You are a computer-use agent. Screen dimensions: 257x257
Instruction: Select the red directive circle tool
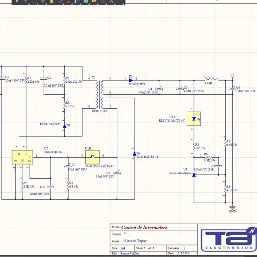(103, 1)
